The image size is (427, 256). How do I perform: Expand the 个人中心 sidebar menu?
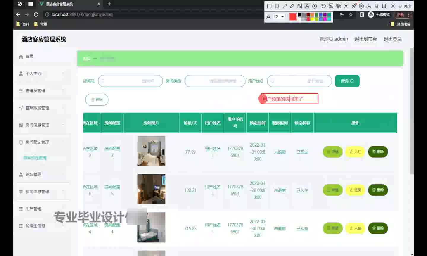click(x=42, y=73)
